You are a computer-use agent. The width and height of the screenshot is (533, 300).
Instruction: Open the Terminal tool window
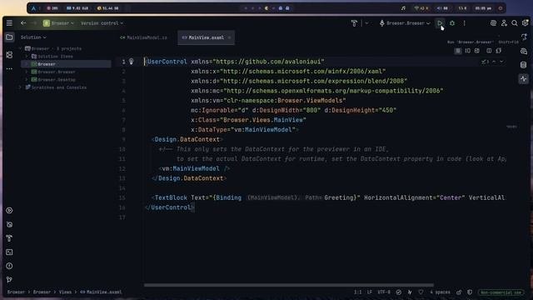[x=9, y=252]
